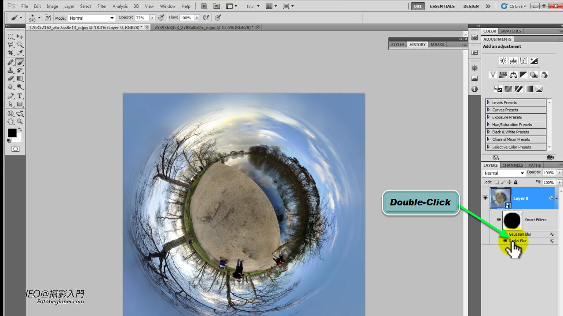
Task: Select the Rectangular Marquee tool
Action: [11, 36]
